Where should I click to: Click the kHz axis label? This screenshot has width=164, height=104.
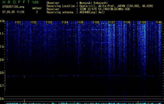pyautogui.click(x=2, y=21)
